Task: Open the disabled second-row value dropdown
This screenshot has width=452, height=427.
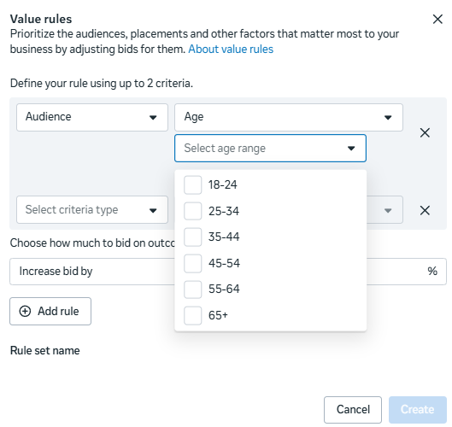Action: 384,209
